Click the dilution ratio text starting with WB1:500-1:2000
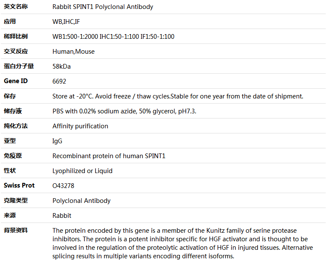The image size is (327, 263). pos(113,37)
